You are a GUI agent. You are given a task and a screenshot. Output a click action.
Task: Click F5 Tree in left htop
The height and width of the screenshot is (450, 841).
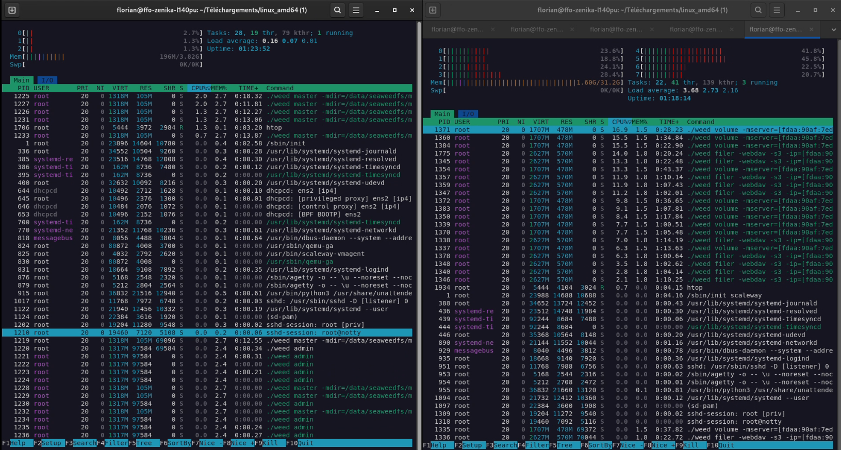pyautogui.click(x=144, y=443)
